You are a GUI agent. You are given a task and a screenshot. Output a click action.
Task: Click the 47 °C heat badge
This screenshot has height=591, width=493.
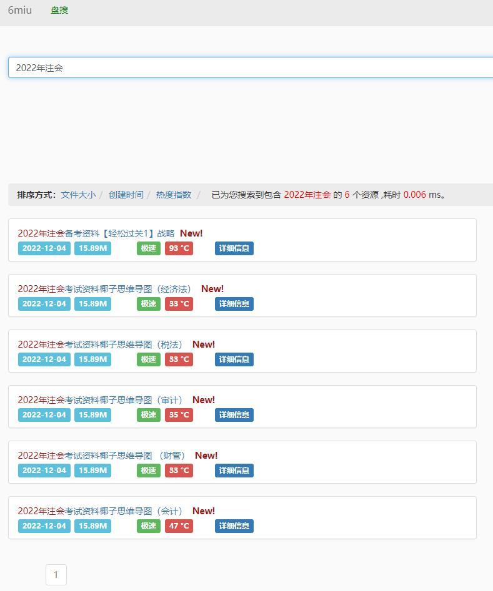coord(179,526)
